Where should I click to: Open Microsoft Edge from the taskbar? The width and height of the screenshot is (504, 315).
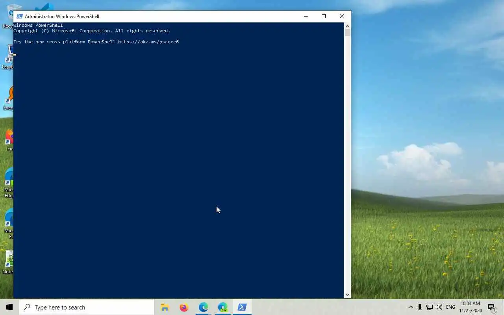[203, 307]
